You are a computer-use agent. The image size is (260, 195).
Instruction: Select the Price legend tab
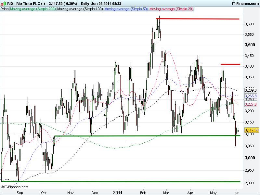[x=5, y=9]
